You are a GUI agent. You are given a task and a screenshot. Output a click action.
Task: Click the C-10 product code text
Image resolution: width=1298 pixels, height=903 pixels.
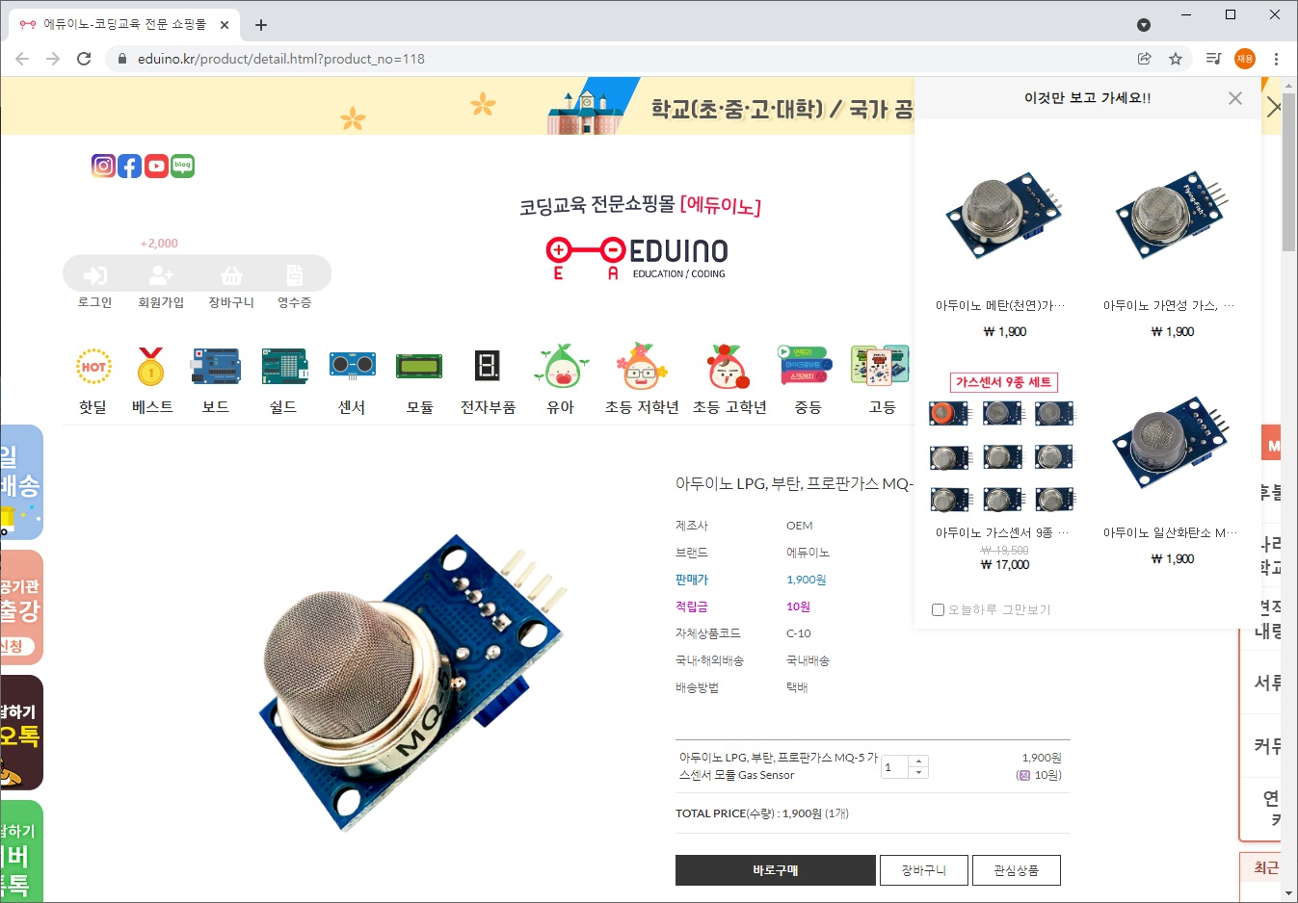pos(798,633)
